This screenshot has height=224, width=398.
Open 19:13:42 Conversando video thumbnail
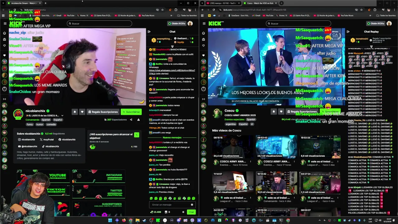coord(276,183)
